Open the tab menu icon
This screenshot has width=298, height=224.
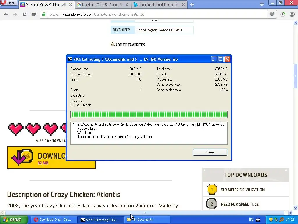click(x=262, y=5)
